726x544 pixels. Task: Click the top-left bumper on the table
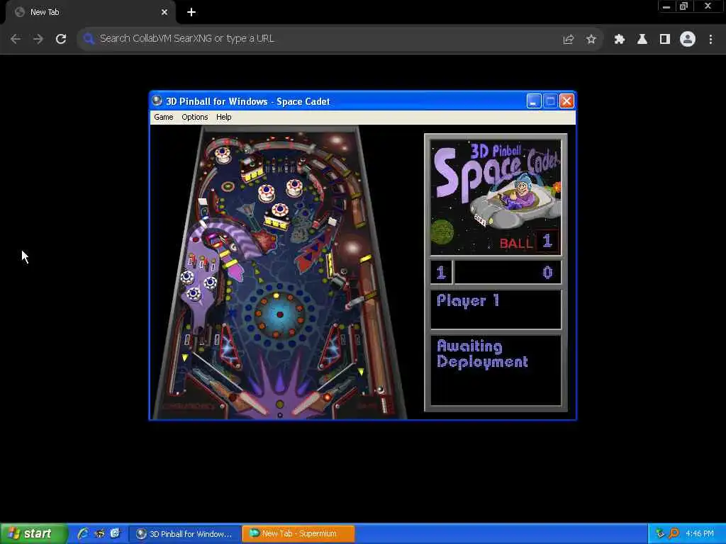pos(223,154)
